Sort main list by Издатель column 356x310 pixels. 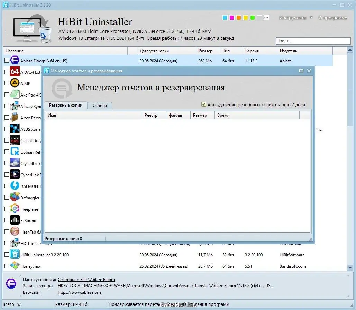click(x=305, y=51)
